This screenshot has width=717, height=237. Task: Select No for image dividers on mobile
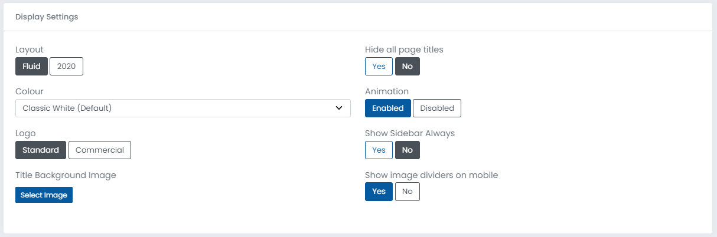[408, 192]
